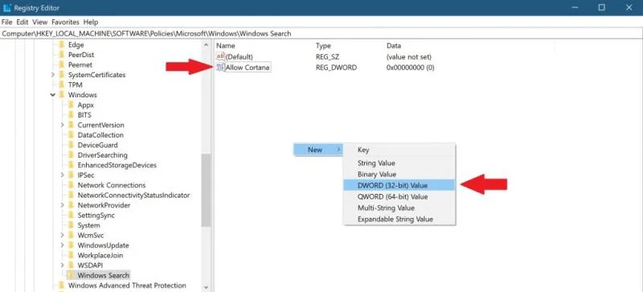Click the registry path address bar
Image resolution: width=643 pixels, height=292 pixels.
point(321,34)
